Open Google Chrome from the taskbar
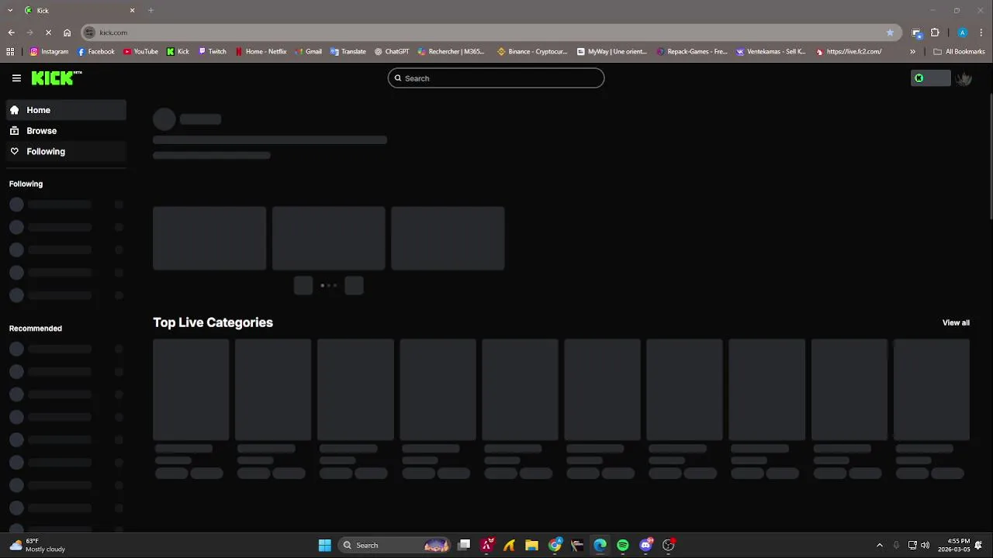Screen dimensions: 993x558 point(555,546)
